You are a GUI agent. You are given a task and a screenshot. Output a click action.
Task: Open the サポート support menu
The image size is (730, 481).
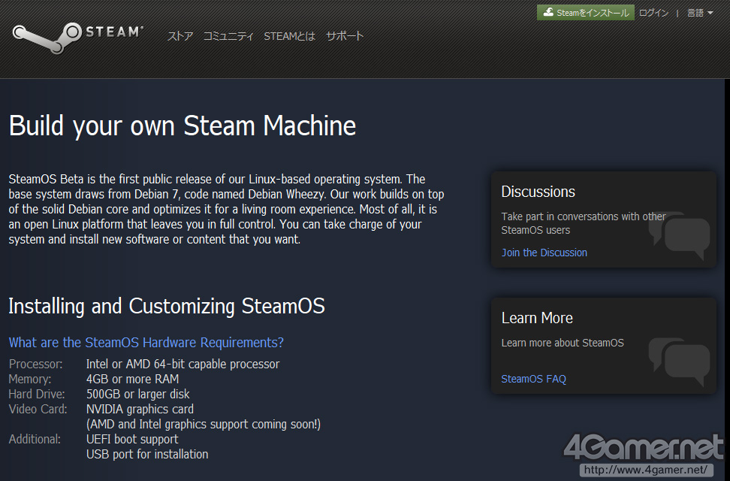[345, 36]
